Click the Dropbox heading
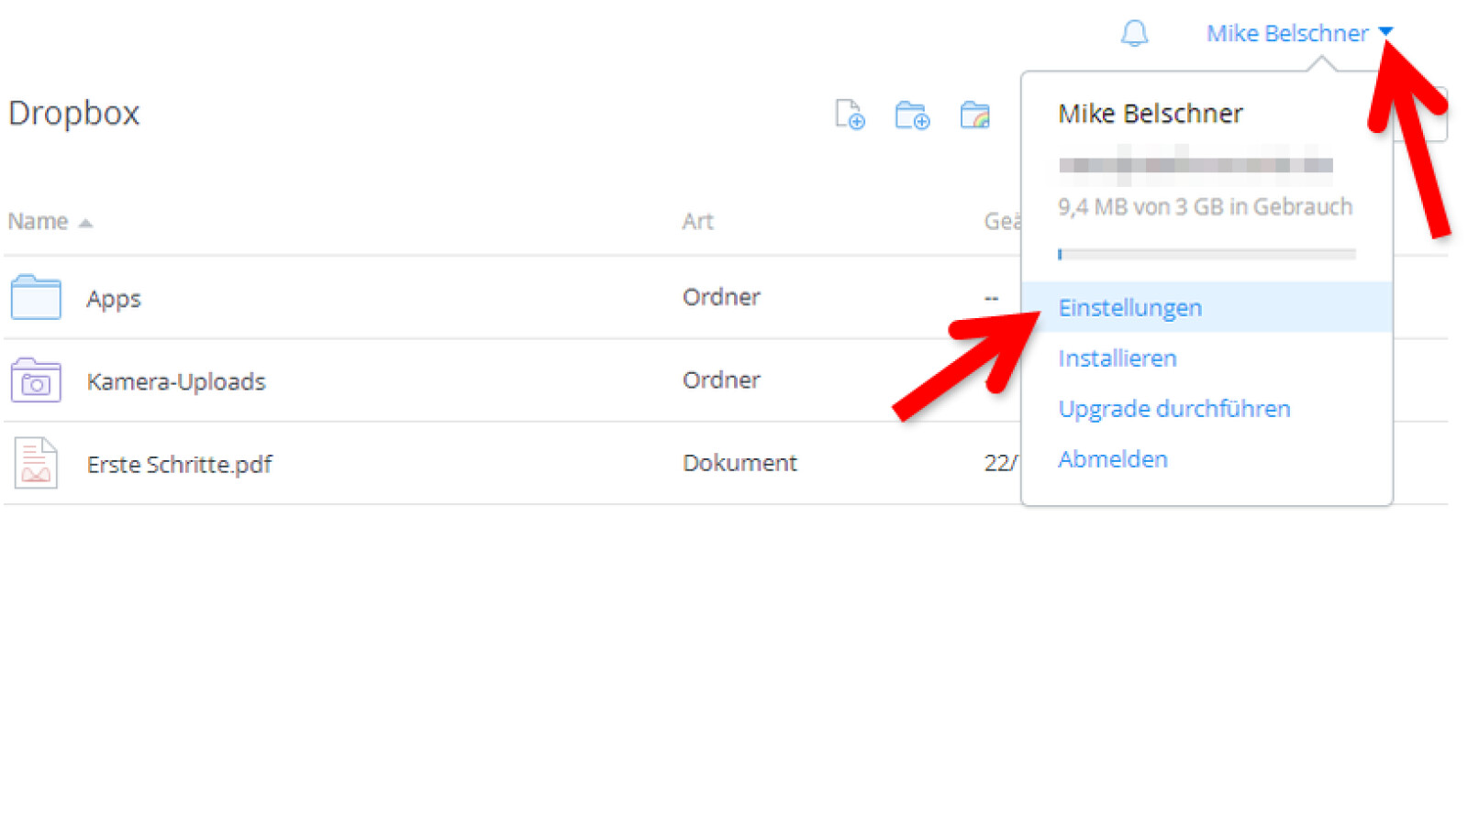Viewport: 1468px width, 825px height. 73,113
